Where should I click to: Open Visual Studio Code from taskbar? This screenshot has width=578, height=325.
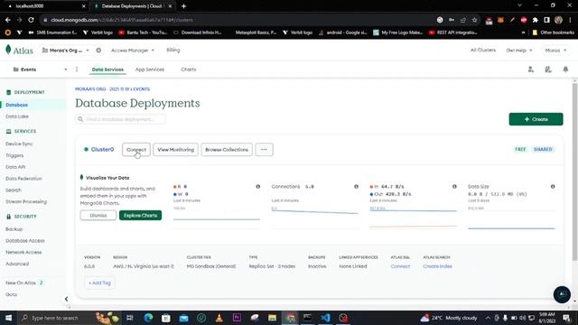click(325, 318)
